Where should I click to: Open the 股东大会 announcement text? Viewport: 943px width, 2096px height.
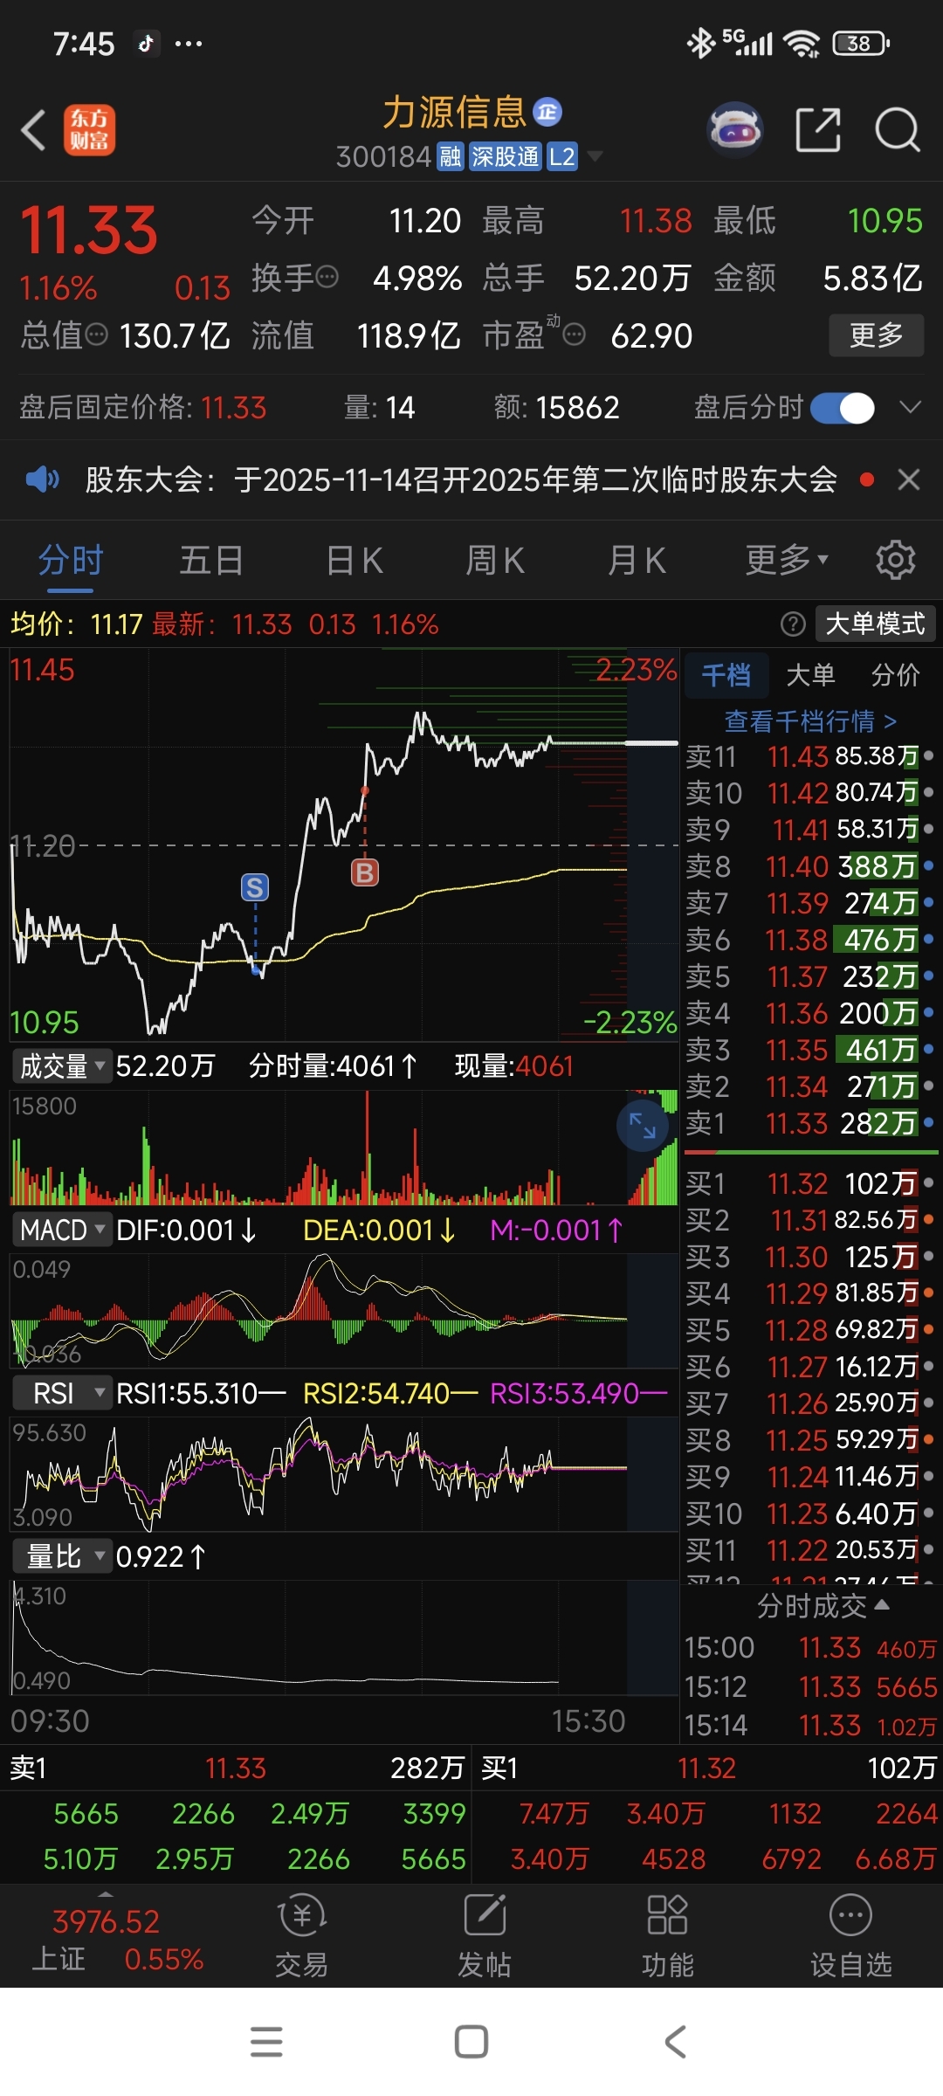pyautogui.click(x=461, y=479)
